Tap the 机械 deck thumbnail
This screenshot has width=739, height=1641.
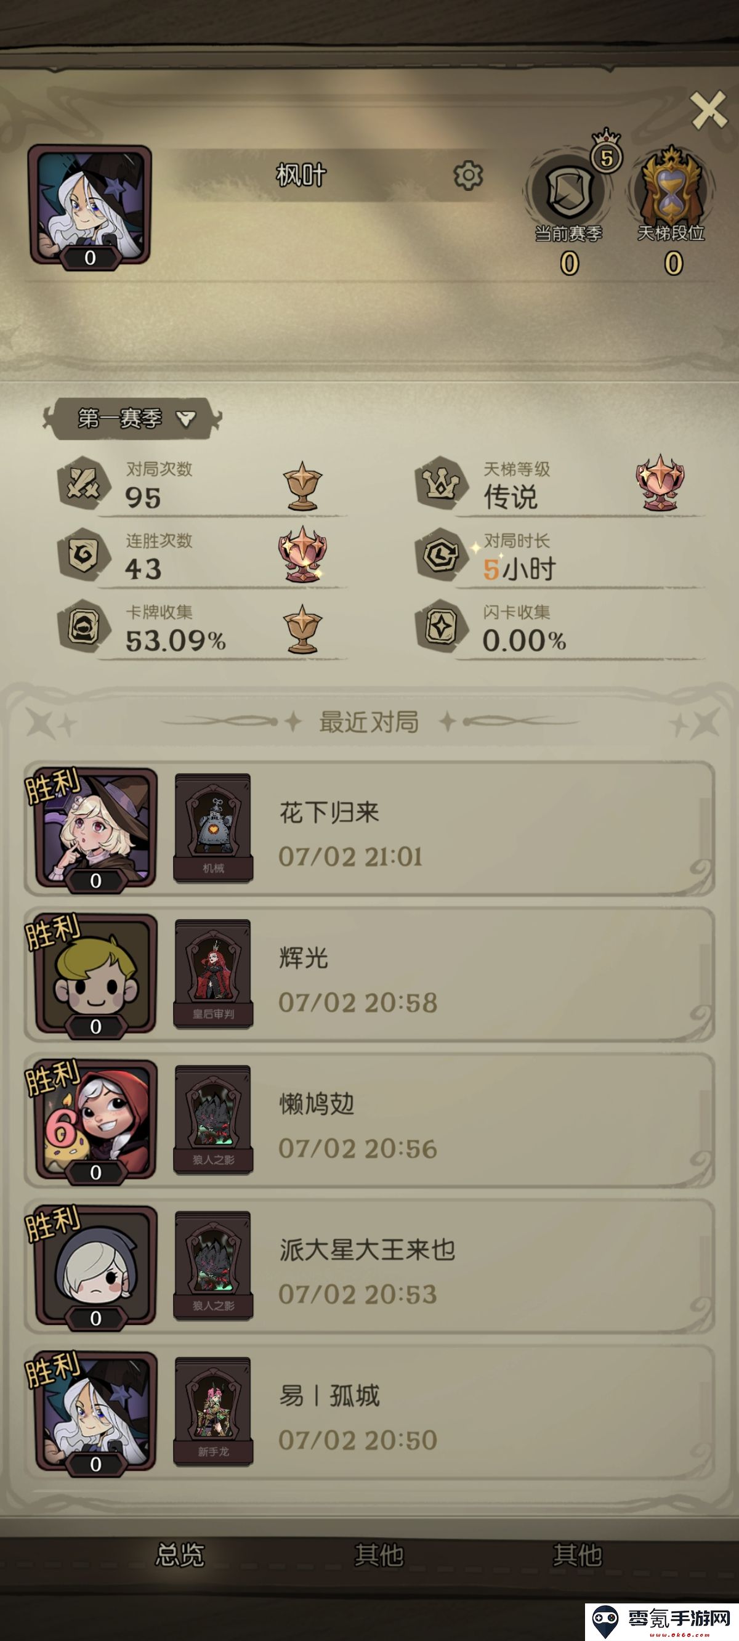(214, 828)
